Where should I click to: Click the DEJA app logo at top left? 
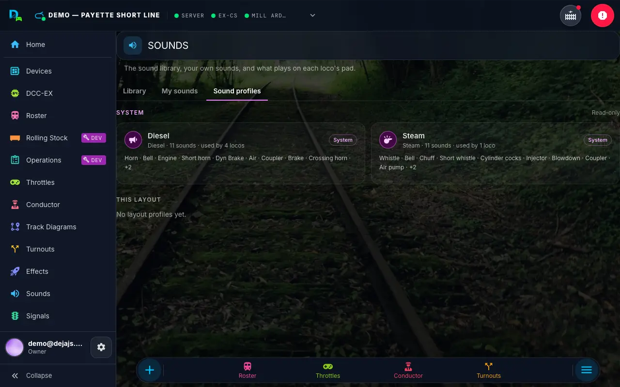(15, 15)
